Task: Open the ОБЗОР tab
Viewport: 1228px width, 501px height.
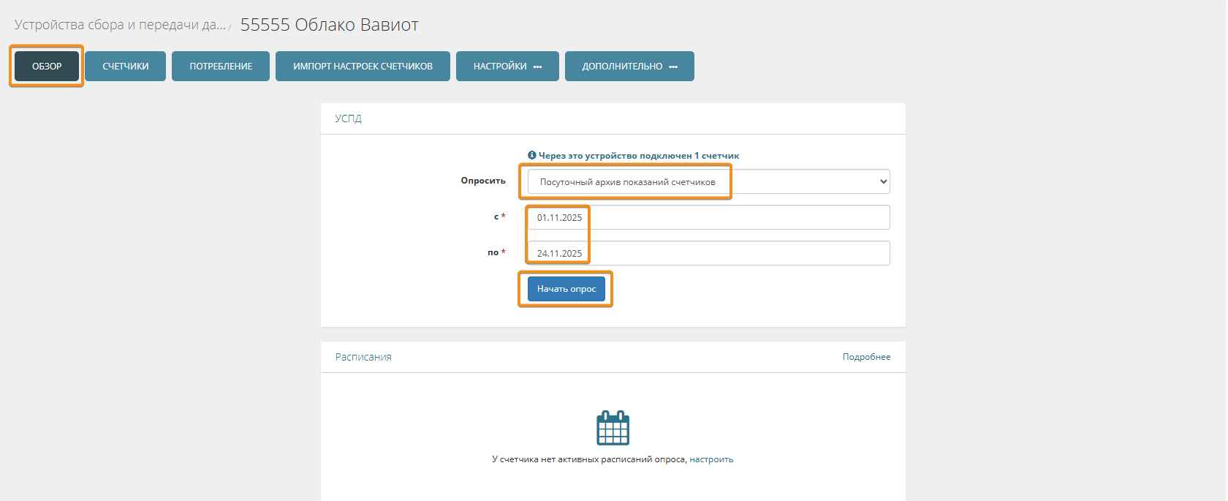Action: (x=47, y=67)
